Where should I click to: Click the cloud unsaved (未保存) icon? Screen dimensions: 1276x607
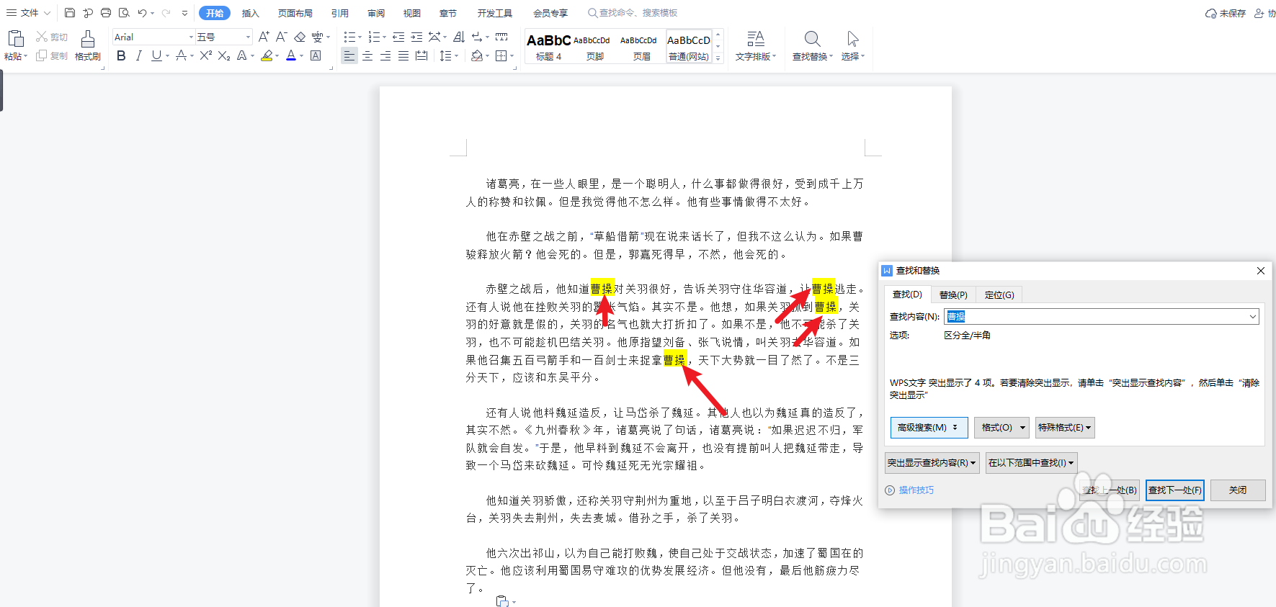pyautogui.click(x=1210, y=13)
